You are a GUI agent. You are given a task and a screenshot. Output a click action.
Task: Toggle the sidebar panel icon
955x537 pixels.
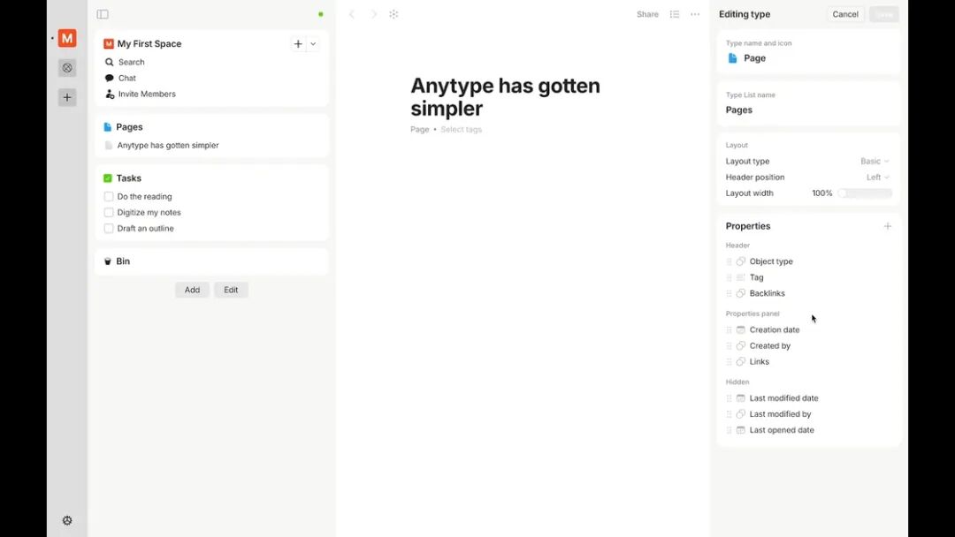(x=103, y=14)
